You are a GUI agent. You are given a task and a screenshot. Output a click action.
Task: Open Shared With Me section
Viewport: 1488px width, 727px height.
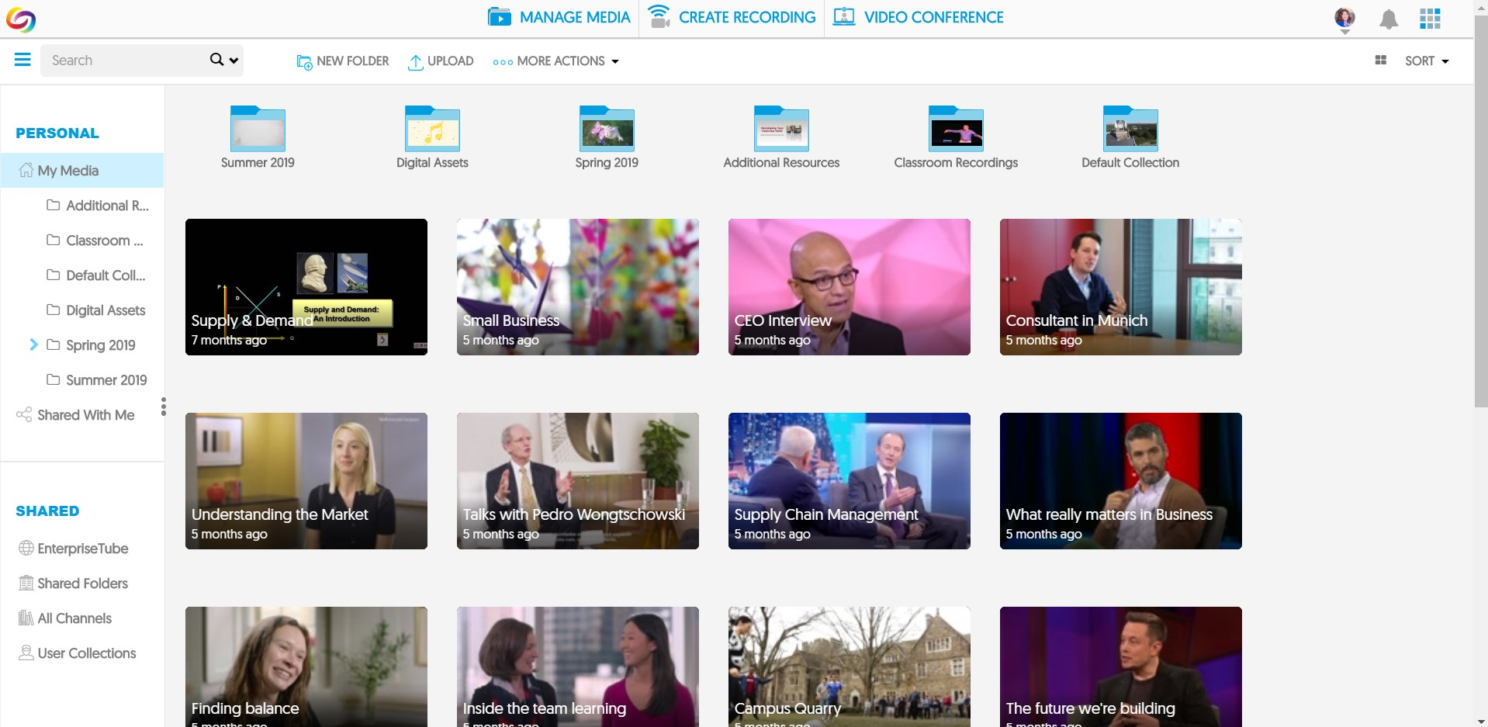75,415
